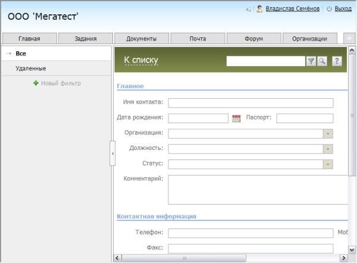Focus the Дата рождения field
The width and height of the screenshot is (357, 263).
click(x=198, y=118)
